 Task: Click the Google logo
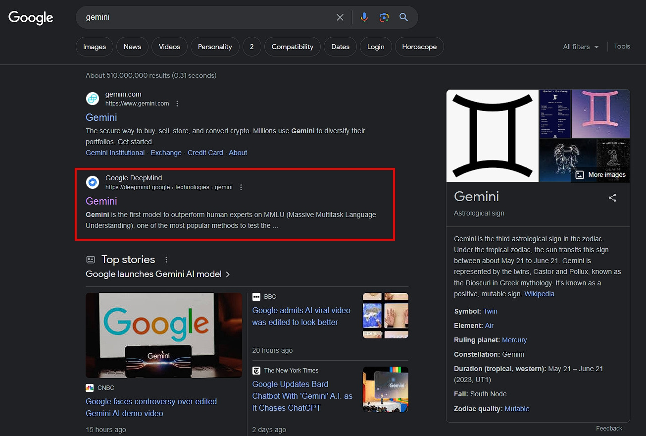[31, 18]
